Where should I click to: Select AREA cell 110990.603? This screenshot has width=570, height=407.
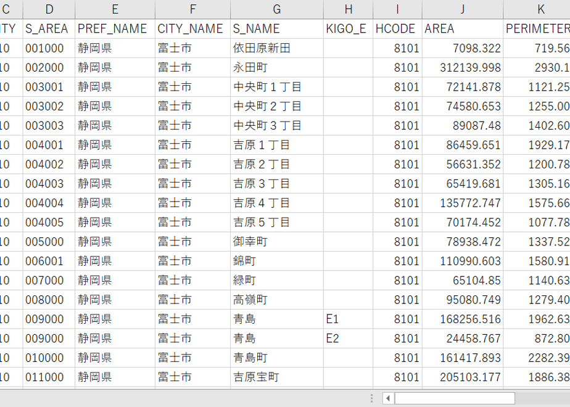(x=463, y=261)
